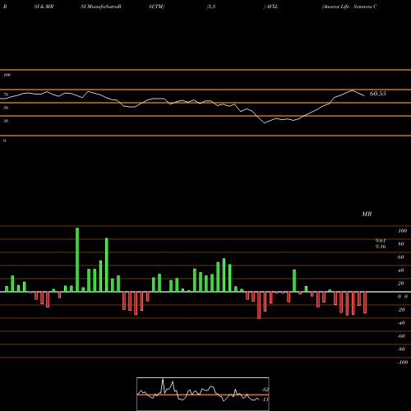Image resolution: width=411 pixels, height=411 pixels.
Task: Click the RSI line's lowest trough point
Action: click(265, 123)
